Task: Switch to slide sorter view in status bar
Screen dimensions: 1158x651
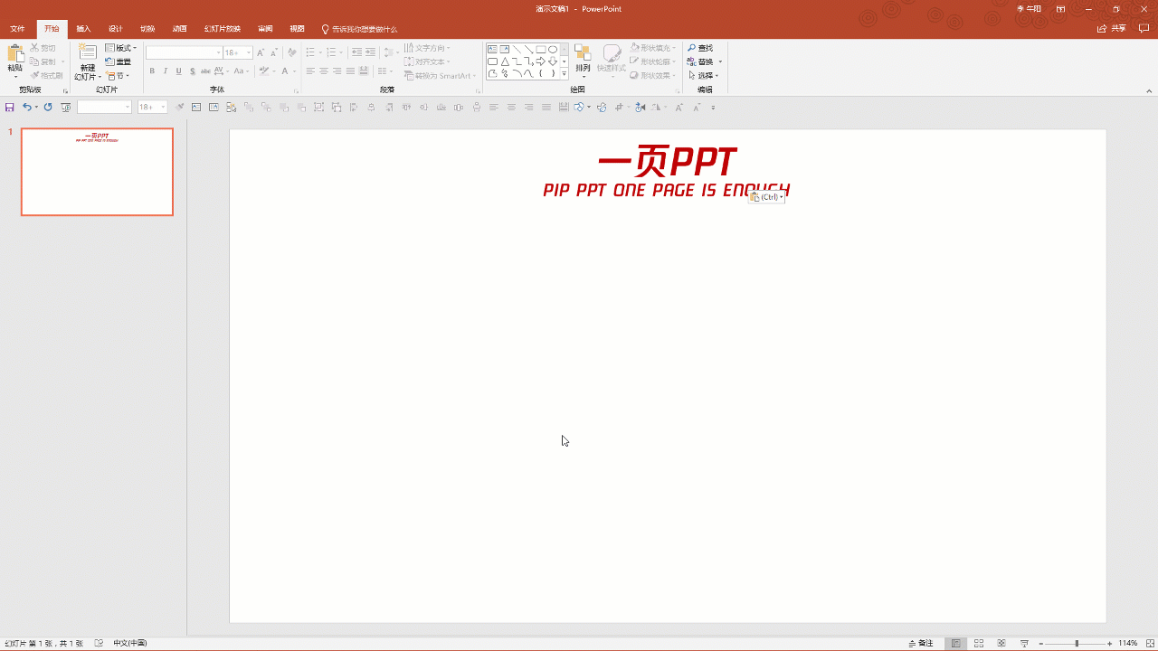Action: pyautogui.click(x=979, y=643)
